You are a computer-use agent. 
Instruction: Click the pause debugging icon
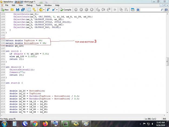[x=86, y=10]
